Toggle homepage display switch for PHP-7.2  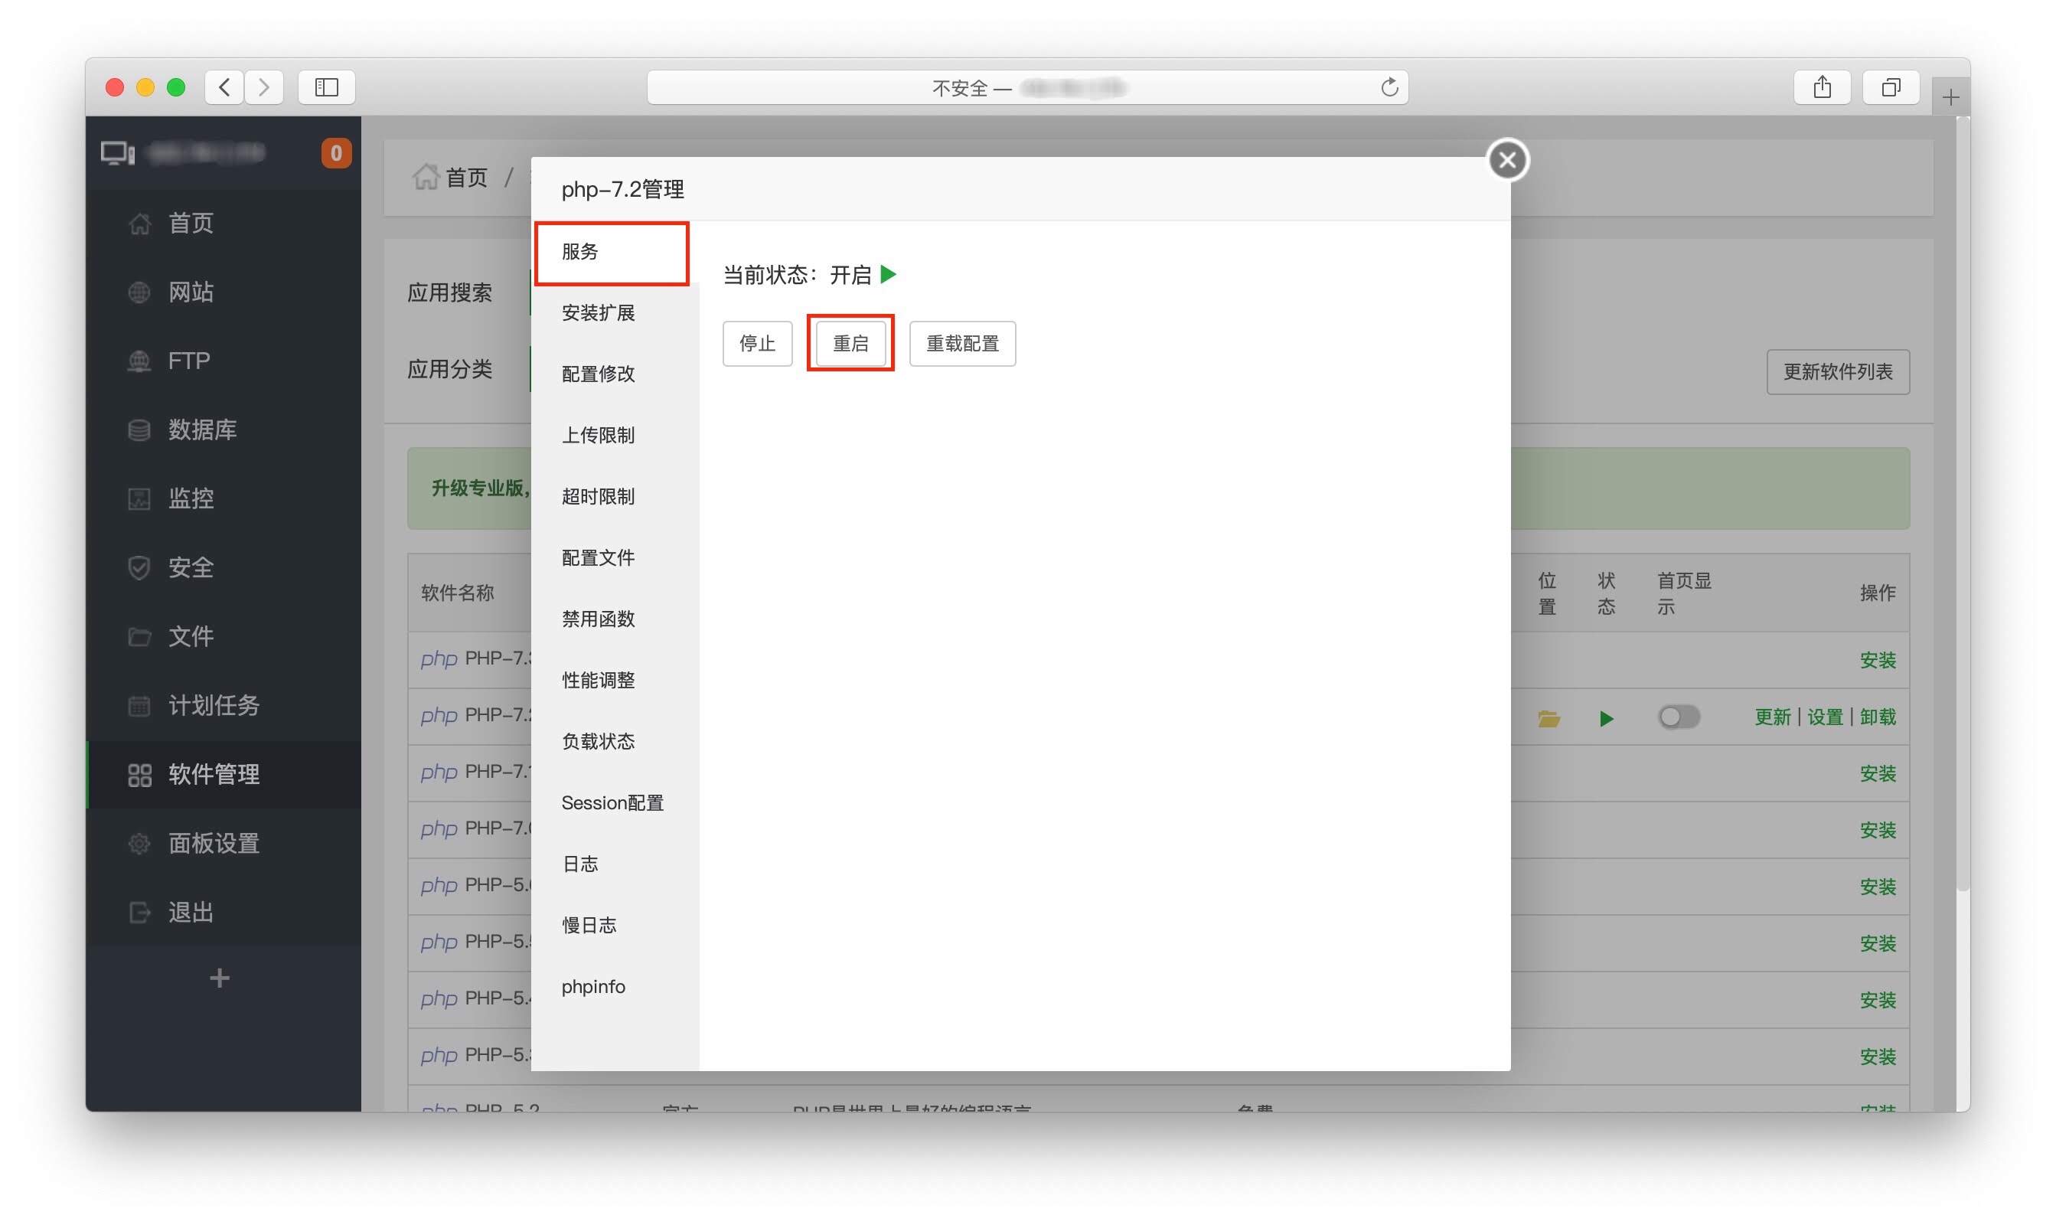(1678, 717)
